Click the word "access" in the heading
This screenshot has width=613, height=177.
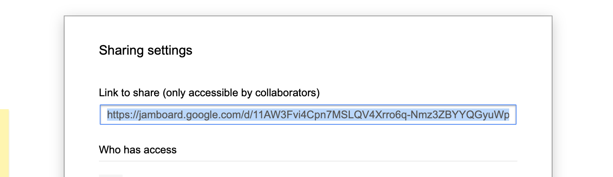[162, 150]
